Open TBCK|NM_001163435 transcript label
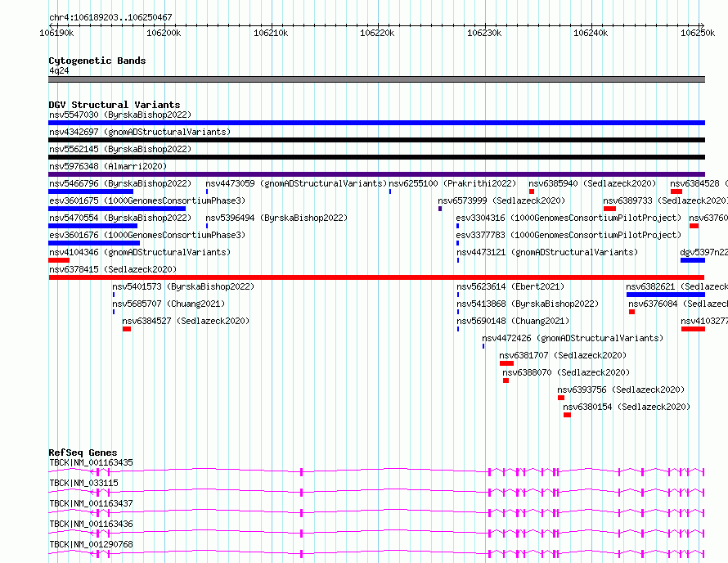Image resolution: width=728 pixels, height=563 pixels. pyautogui.click(x=91, y=462)
